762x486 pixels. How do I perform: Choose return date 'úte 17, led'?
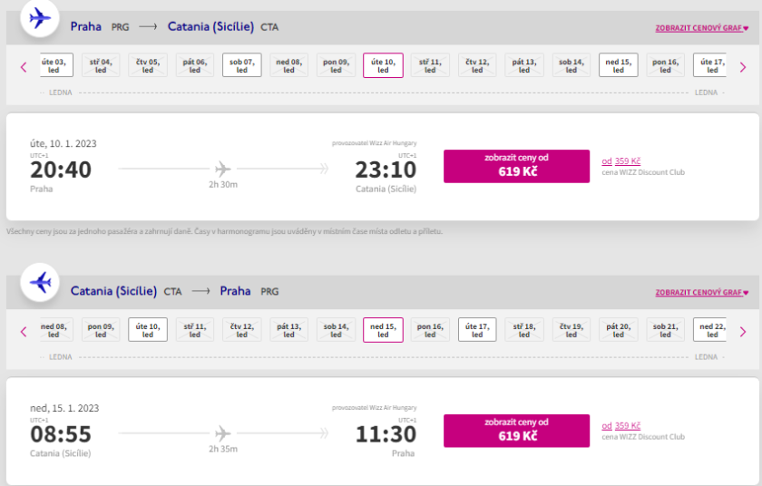point(477,331)
